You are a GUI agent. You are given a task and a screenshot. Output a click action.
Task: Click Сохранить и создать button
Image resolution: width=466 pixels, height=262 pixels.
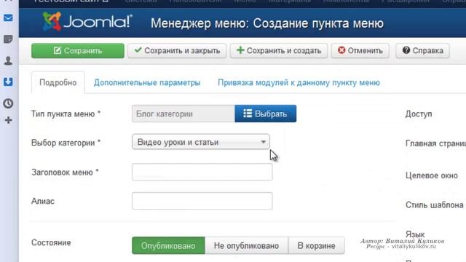tap(279, 50)
